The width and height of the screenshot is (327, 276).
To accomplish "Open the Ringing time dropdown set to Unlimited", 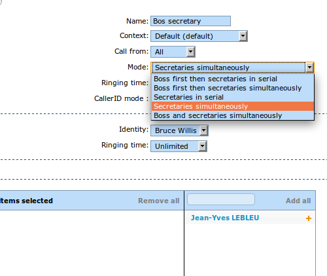I will tap(179, 146).
